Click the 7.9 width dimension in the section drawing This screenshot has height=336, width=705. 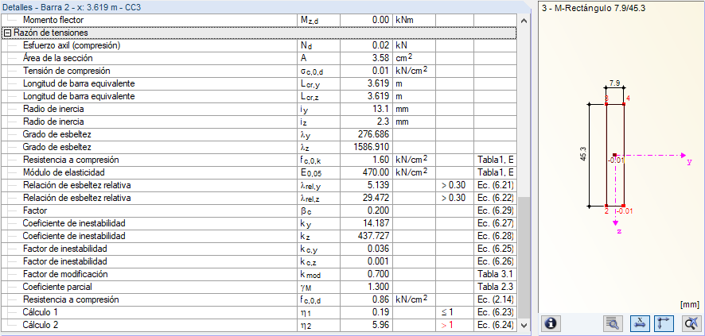(614, 83)
